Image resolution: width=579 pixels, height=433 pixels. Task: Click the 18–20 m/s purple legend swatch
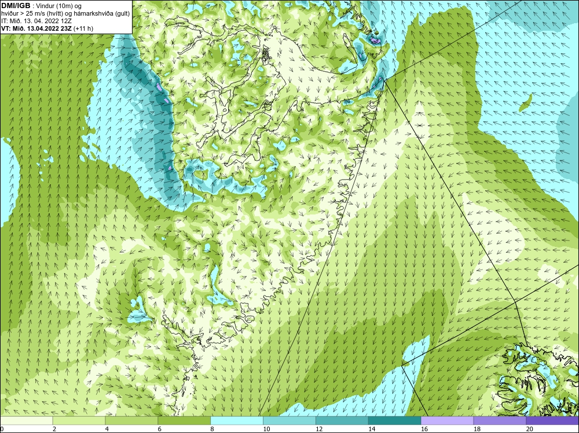500,420
